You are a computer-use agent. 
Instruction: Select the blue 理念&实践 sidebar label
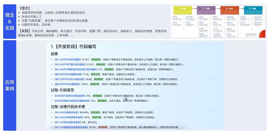[10, 21]
